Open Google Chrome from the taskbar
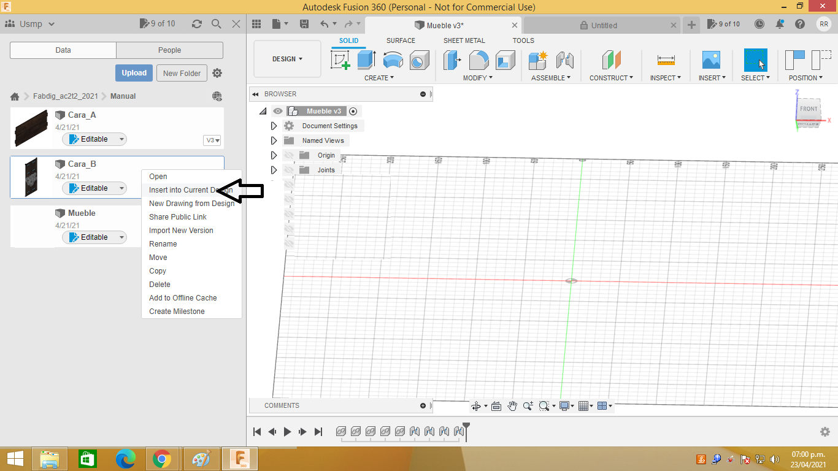The image size is (838, 471). (163, 459)
